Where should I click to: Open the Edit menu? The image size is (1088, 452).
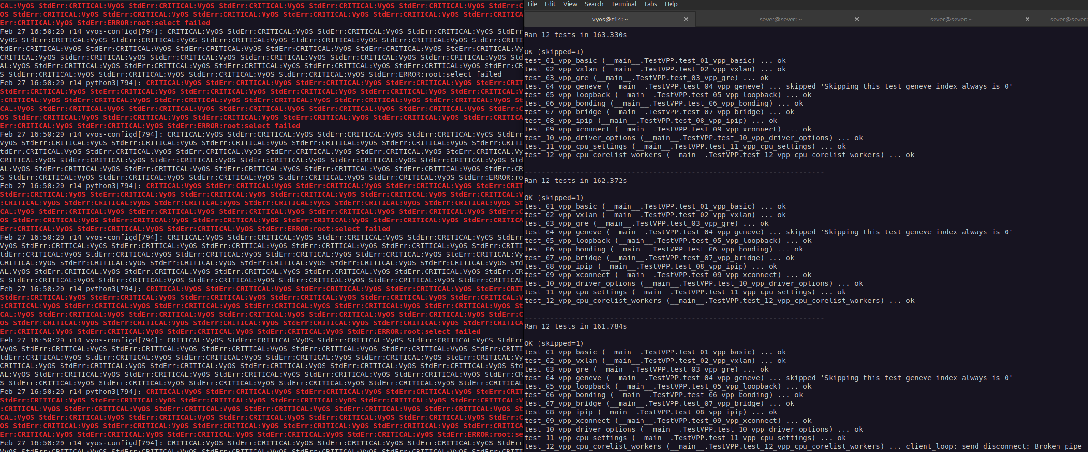pyautogui.click(x=550, y=4)
